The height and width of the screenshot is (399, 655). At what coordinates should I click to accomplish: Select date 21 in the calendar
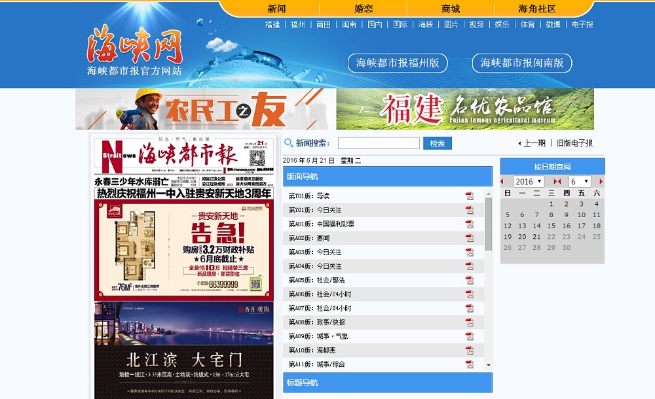click(x=537, y=237)
